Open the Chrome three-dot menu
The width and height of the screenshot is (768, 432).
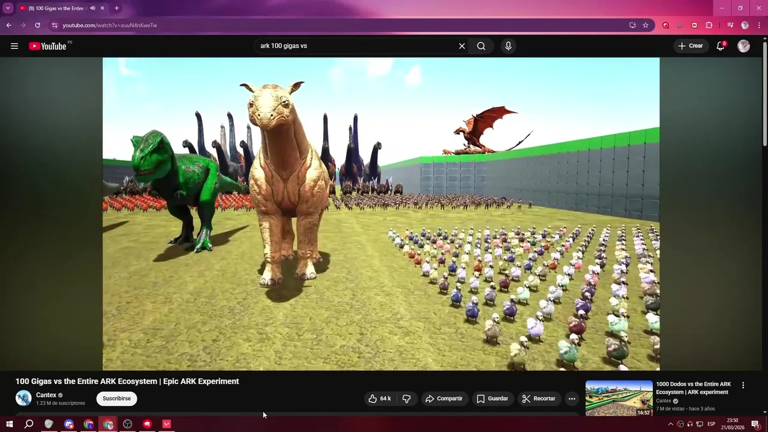pyautogui.click(x=758, y=25)
